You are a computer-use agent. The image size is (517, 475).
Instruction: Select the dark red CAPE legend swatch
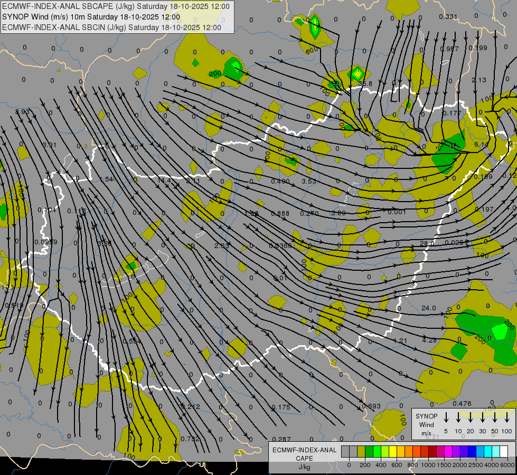[x=433, y=451]
